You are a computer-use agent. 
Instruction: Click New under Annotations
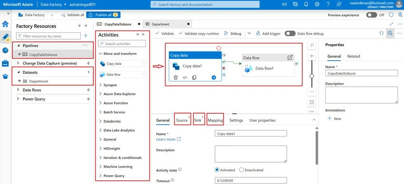coord(334,119)
